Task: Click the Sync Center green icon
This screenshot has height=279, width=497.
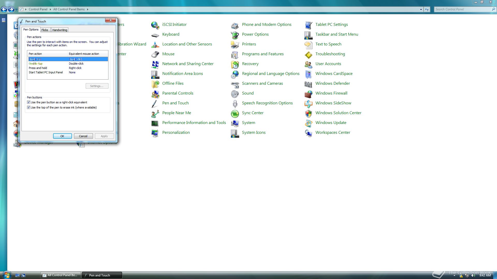Action: click(235, 113)
